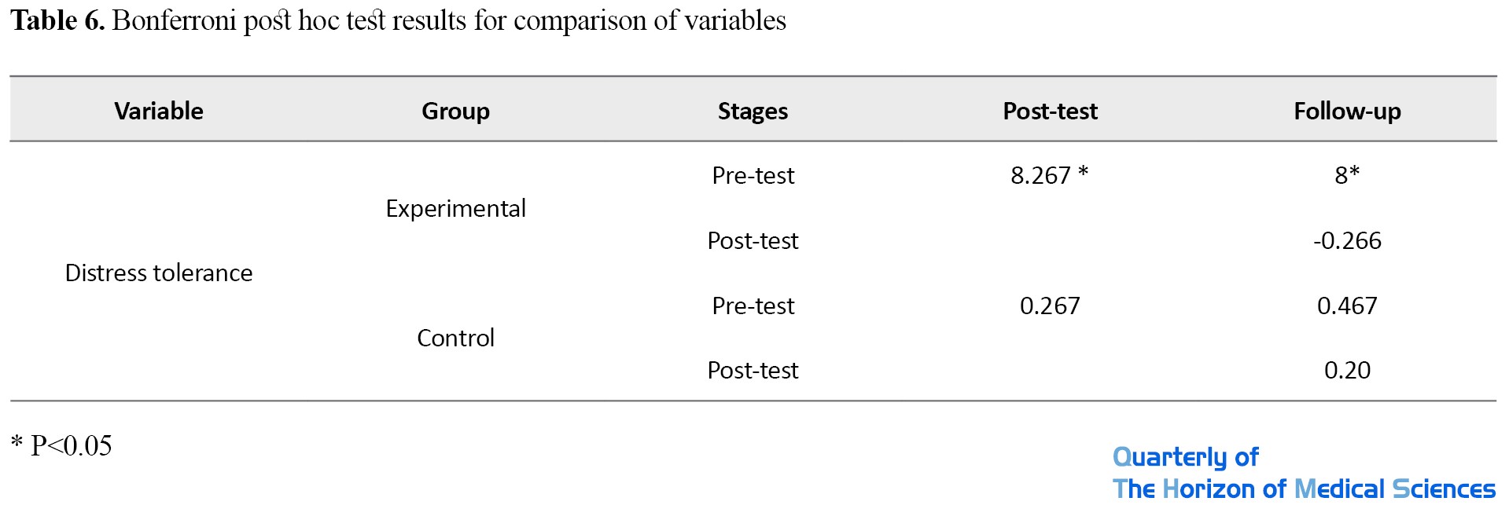The image size is (1509, 505).
Task: Click the 8* follow-up value
Action: pyautogui.click(x=1347, y=175)
